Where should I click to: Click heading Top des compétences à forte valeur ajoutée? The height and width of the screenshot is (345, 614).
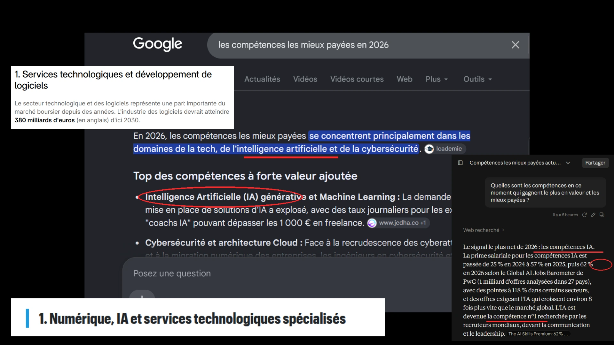click(245, 176)
